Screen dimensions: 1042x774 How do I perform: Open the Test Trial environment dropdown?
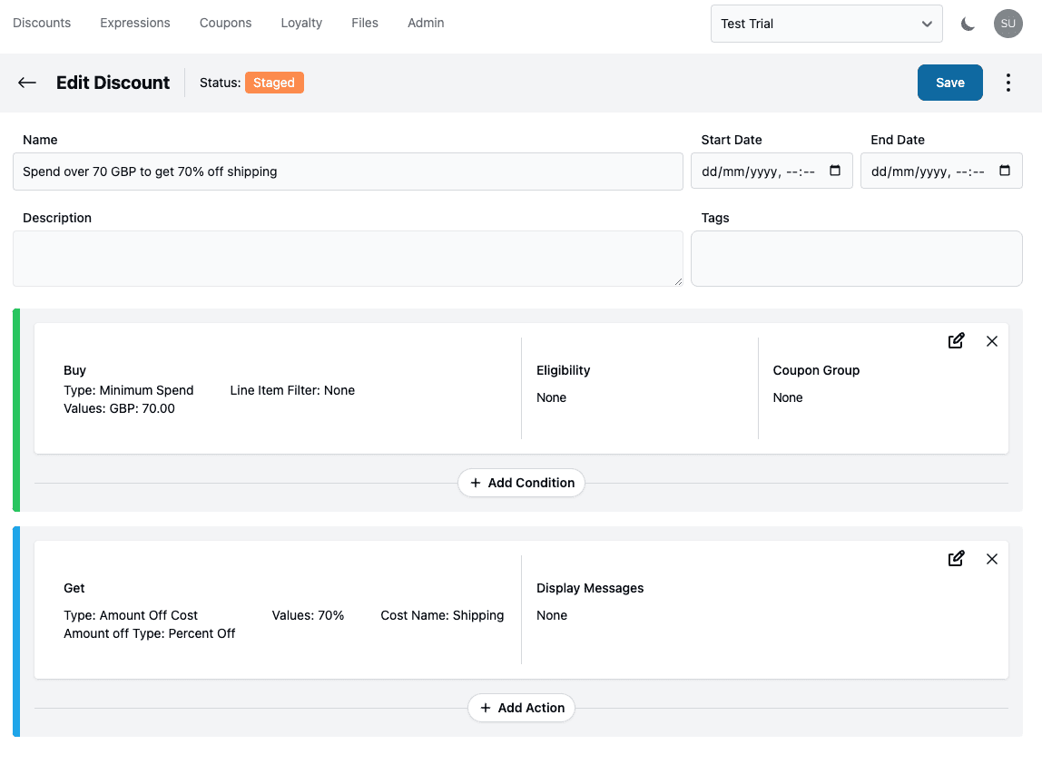point(825,24)
